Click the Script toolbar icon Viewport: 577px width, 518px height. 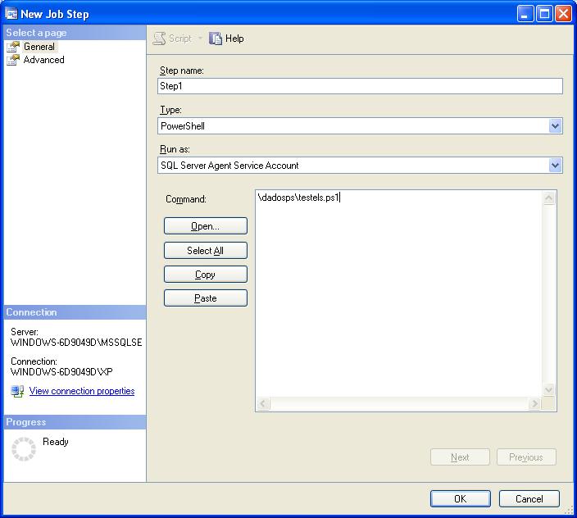click(x=160, y=39)
